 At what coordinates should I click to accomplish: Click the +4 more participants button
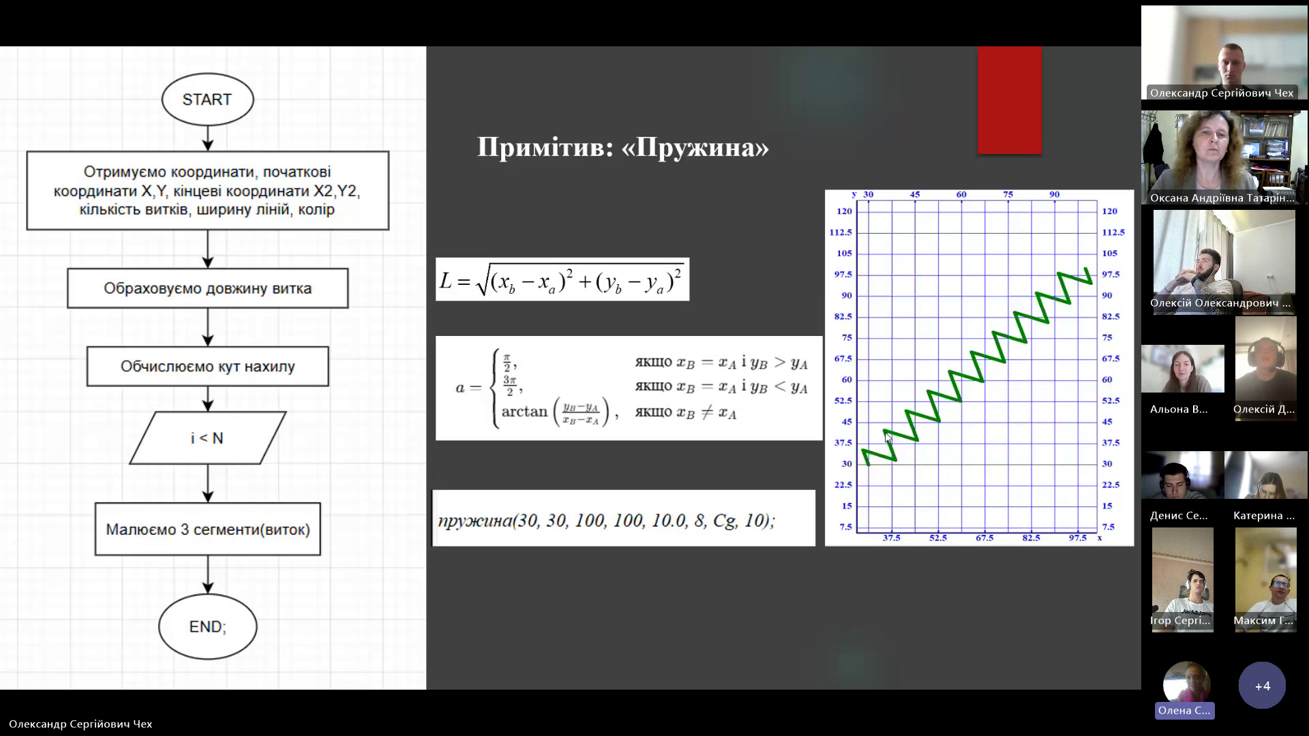click(x=1262, y=686)
